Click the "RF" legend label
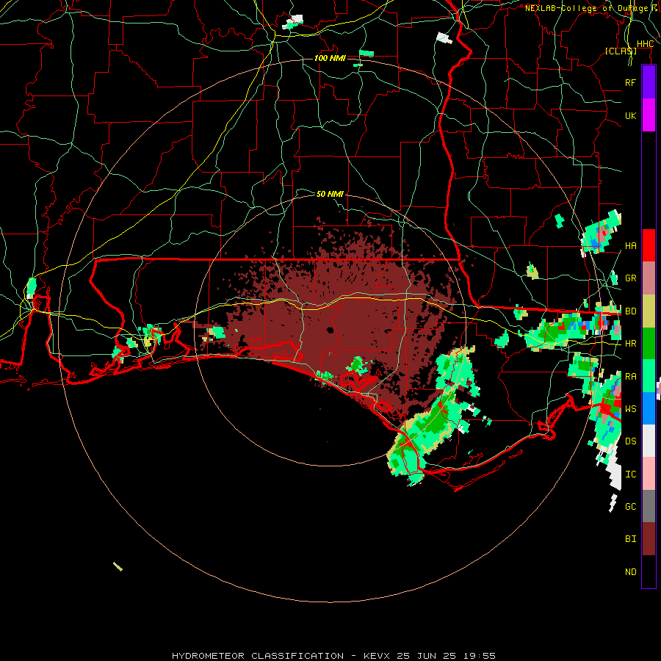 (630, 82)
